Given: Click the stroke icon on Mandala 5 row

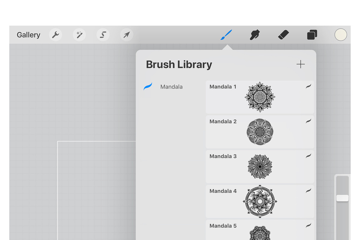Looking at the screenshot, I should [x=308, y=226].
